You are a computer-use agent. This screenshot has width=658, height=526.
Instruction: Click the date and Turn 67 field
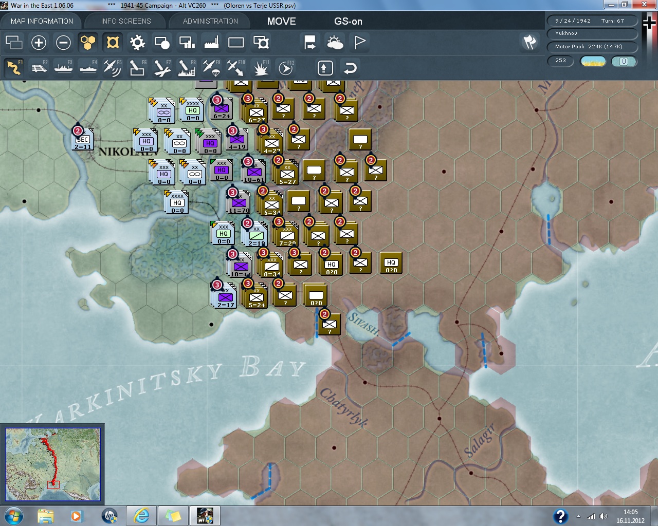[x=592, y=21]
